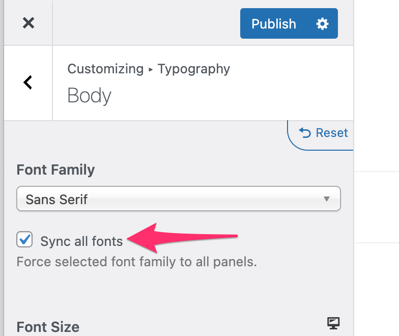Click the pink annotation arrow

click(x=182, y=238)
